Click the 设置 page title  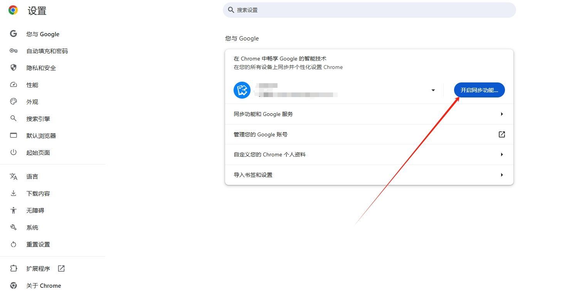37,11
